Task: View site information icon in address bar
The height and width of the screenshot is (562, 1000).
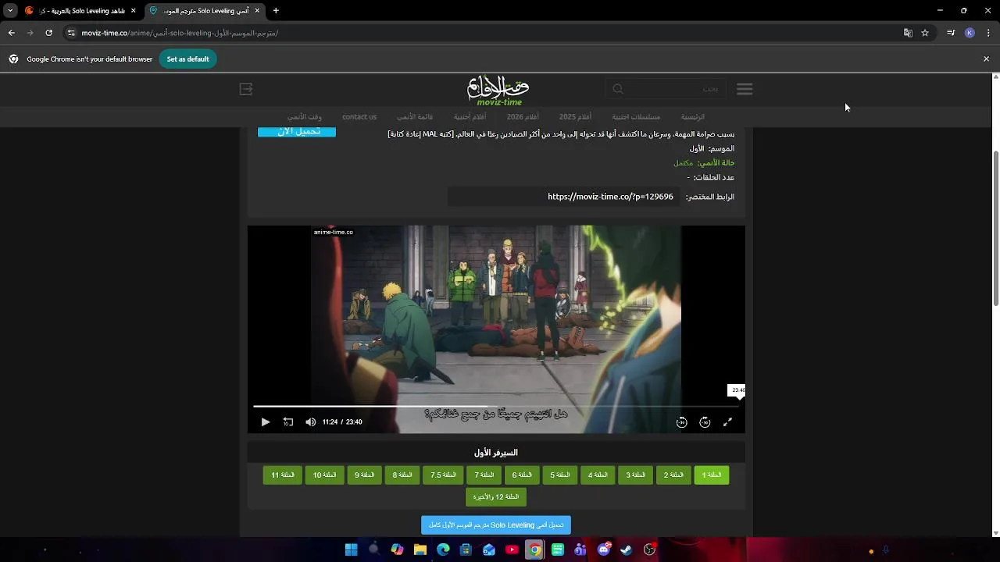Action: pos(71,33)
